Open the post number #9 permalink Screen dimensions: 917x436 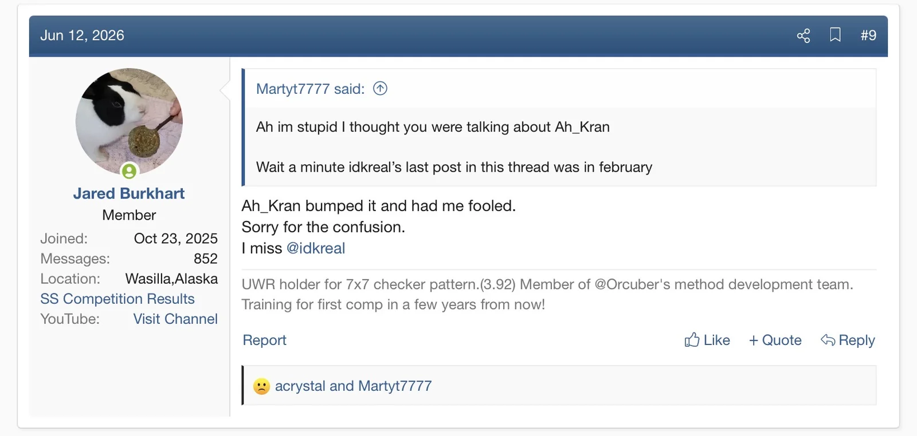868,35
